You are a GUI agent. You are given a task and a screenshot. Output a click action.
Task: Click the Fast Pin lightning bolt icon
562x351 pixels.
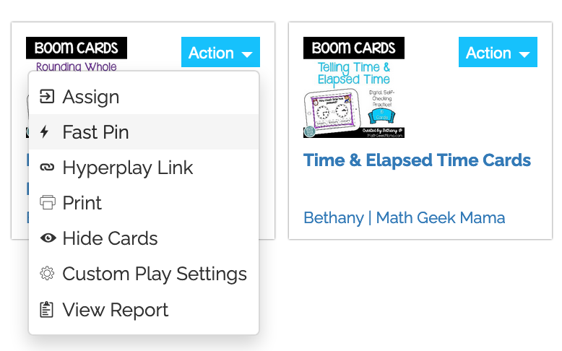pyautogui.click(x=45, y=131)
